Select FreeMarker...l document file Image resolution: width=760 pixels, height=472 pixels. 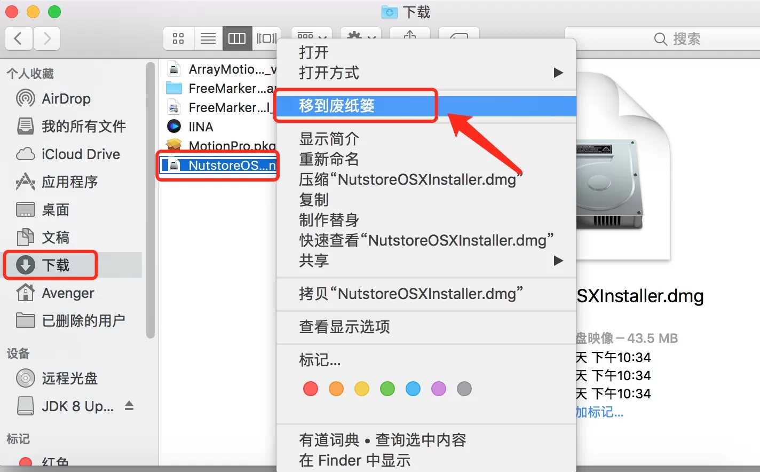tap(221, 107)
